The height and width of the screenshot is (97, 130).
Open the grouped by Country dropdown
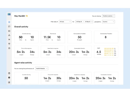tap(108, 22)
